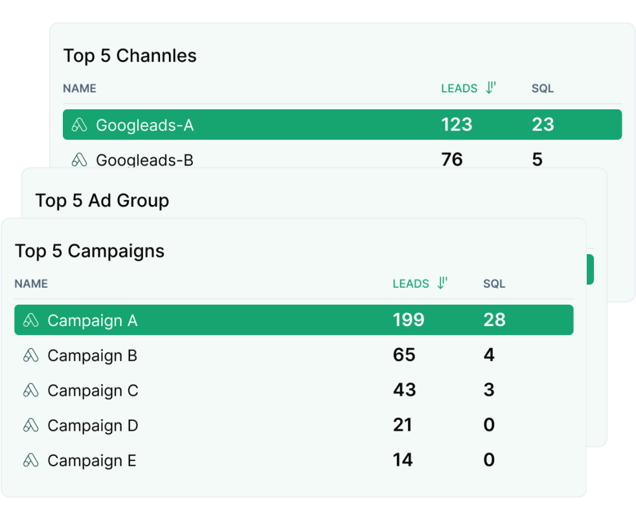
Task: Sort campaigns by the LEADS column header
Action: [x=411, y=283]
